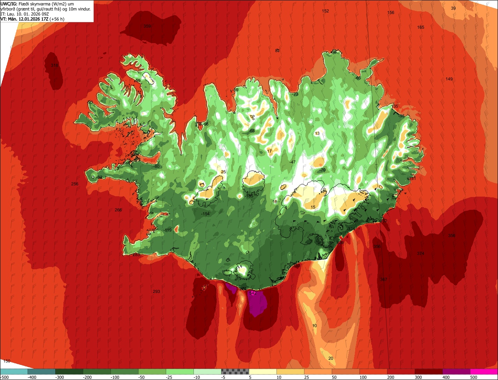Select the legend label 400
Screen dimensions: 498x380
pos(446,377)
